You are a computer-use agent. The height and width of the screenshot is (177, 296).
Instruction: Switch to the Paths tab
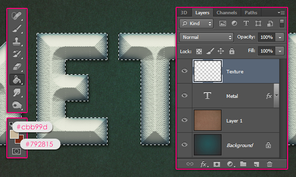click(251, 13)
